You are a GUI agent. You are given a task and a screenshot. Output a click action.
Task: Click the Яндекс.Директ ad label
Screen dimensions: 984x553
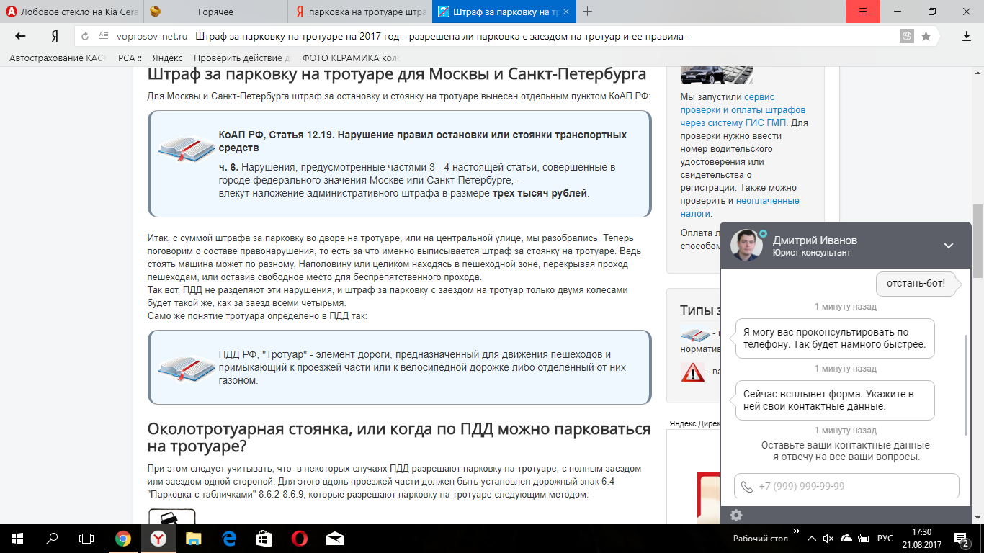point(694,424)
